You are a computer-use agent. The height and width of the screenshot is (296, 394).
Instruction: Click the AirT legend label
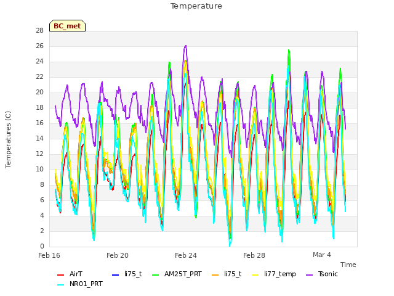(76, 274)
